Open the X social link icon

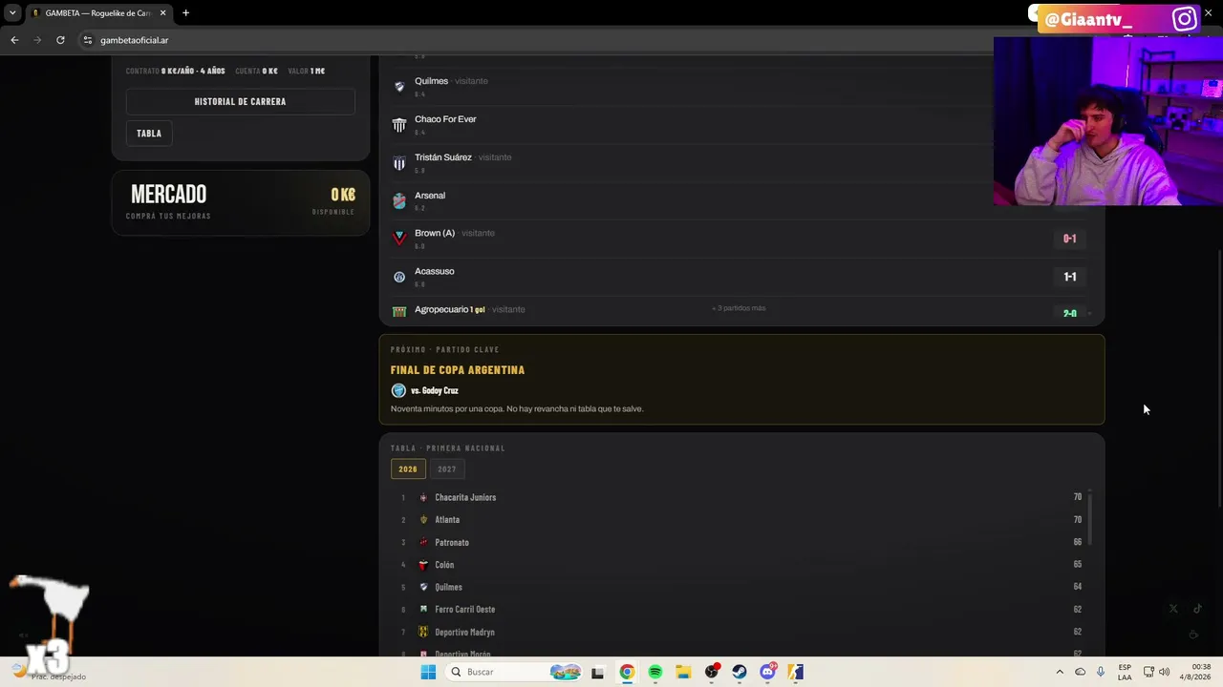1173,609
